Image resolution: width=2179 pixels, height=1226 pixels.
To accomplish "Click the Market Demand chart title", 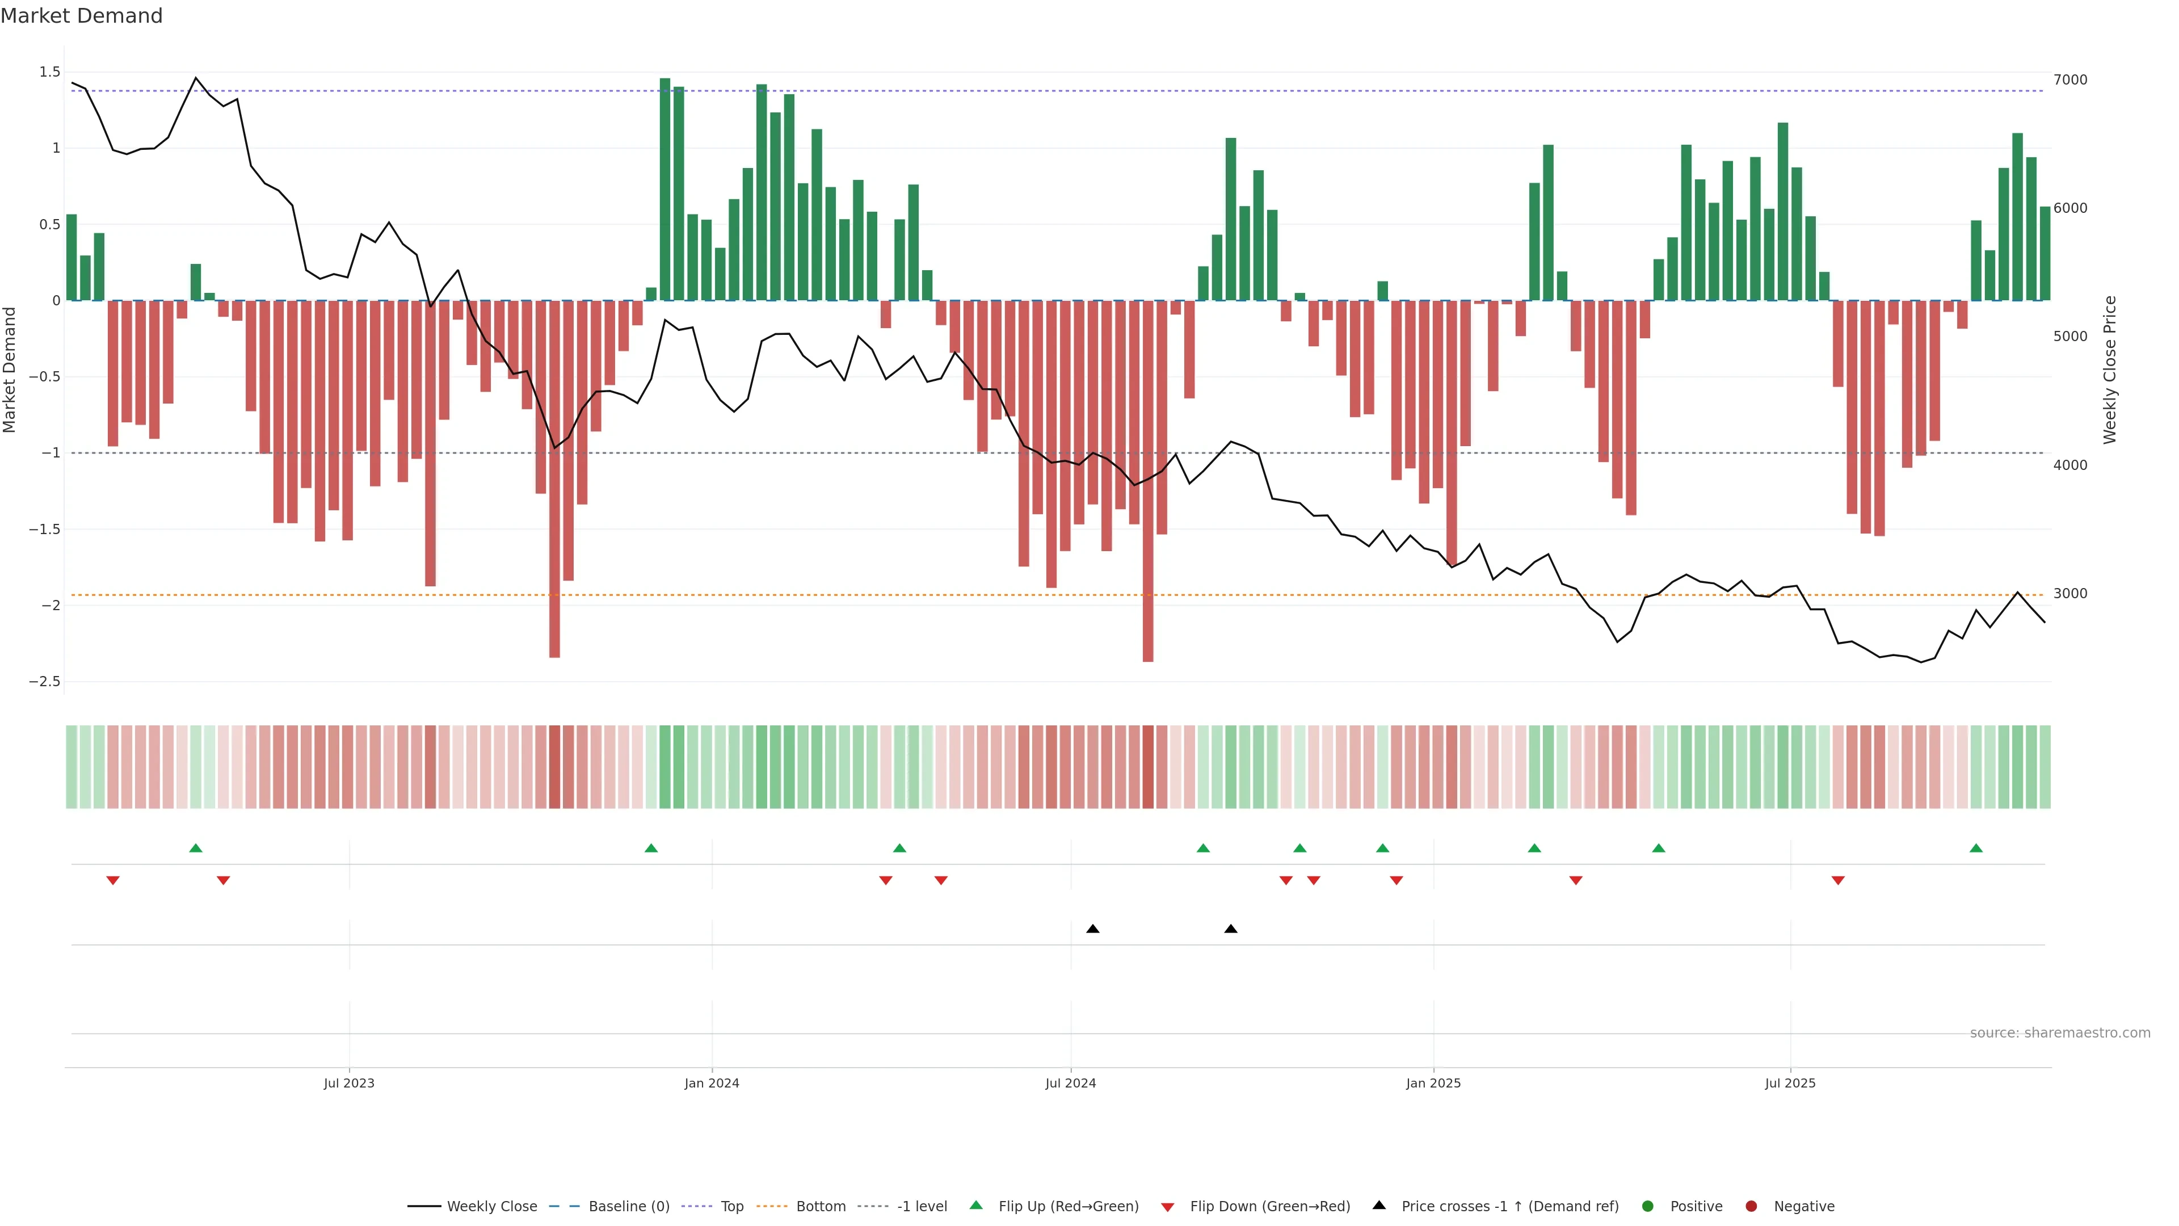I will 81,16.
